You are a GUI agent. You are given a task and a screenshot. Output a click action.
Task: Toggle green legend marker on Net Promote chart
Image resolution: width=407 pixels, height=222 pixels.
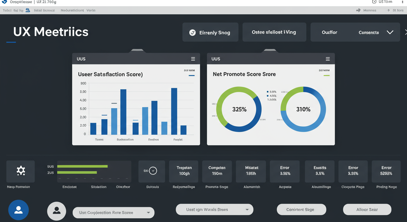pyautogui.click(x=326, y=75)
